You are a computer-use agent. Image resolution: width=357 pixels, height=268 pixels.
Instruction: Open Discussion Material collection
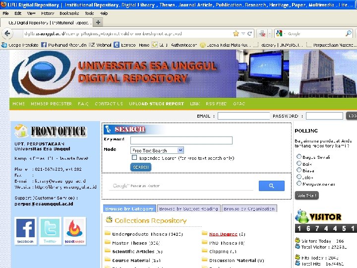(233, 260)
